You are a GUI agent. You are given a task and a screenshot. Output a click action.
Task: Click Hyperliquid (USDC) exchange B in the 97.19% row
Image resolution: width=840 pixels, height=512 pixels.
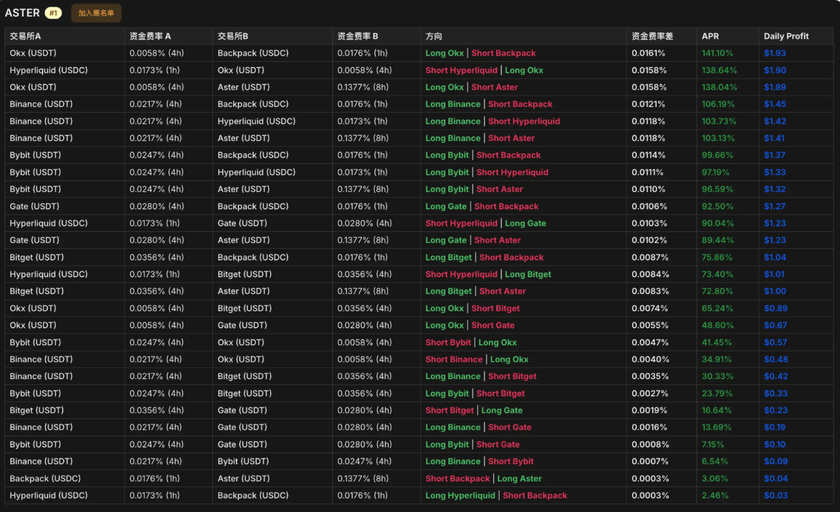pyautogui.click(x=256, y=172)
